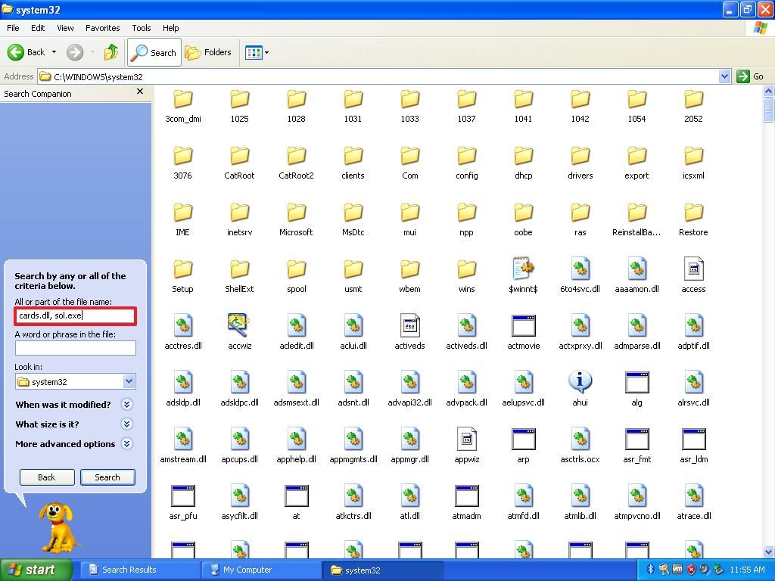Open the Favorites menu
Screen dimensions: 775x581
pyautogui.click(x=102, y=28)
